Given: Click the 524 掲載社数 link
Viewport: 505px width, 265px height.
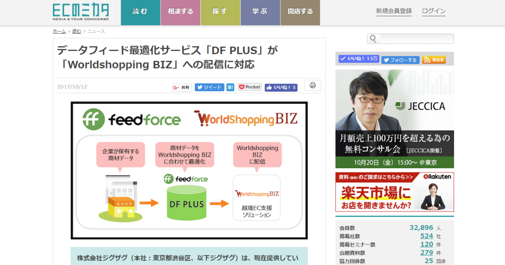Looking at the screenshot, I should click(427, 236).
